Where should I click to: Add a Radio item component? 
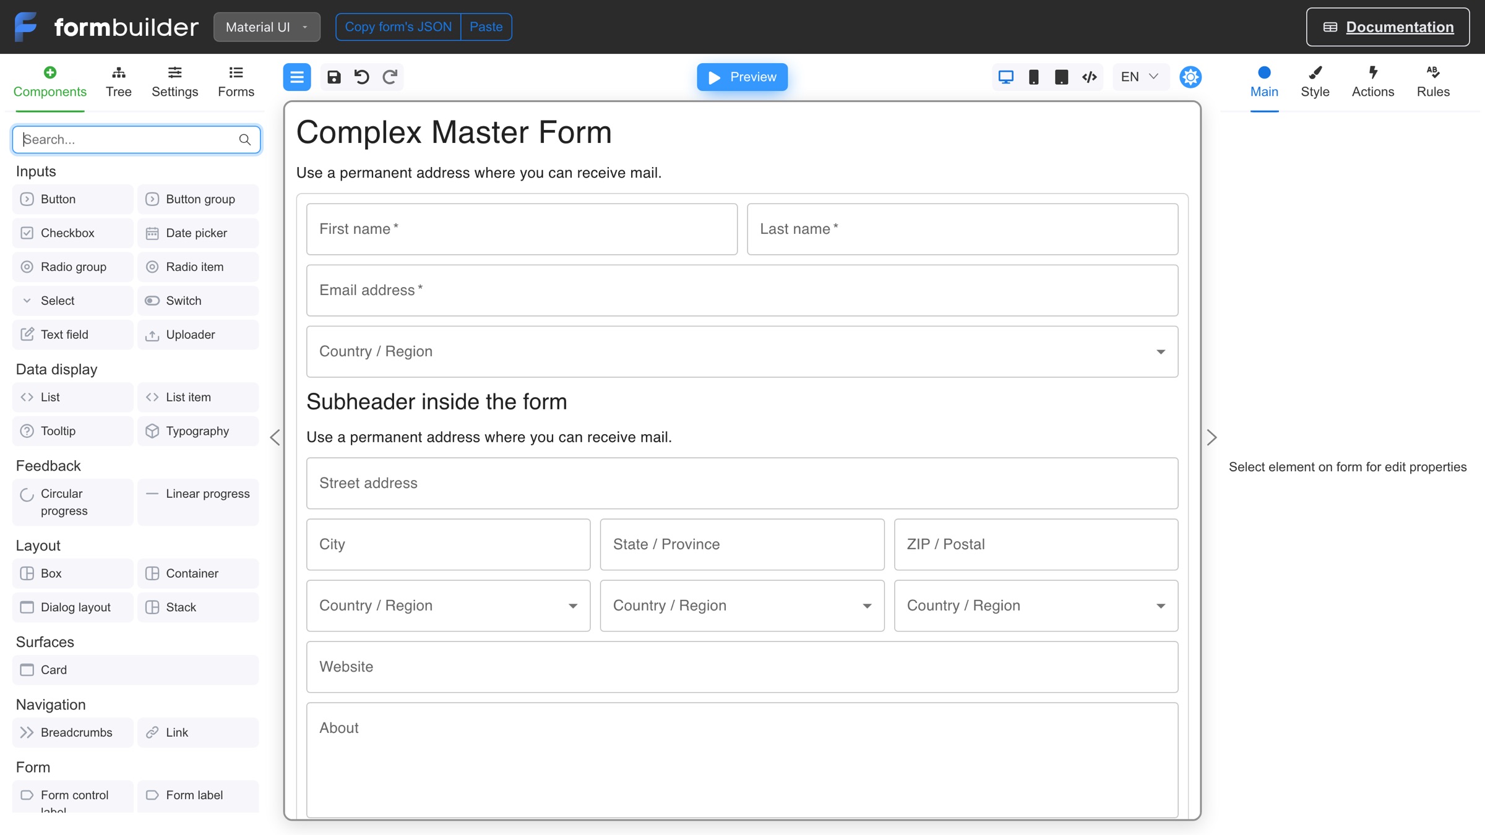[198, 267]
